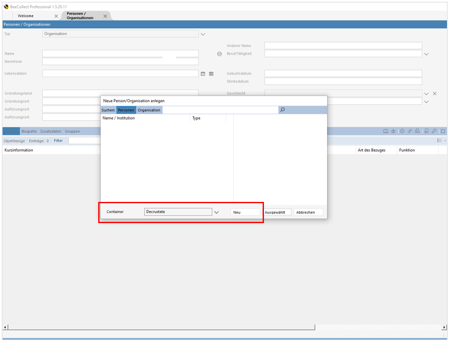Image resolution: width=450 pixels, height=342 pixels.
Task: Open the Typ dropdown showing Organisation
Action: 202,34
